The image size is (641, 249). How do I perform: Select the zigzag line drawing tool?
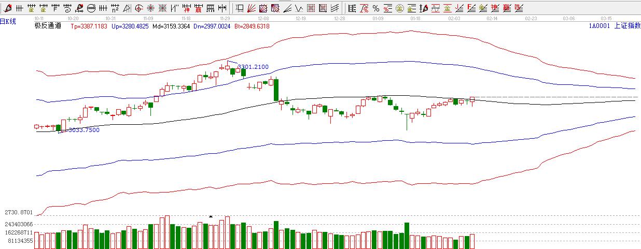(x=299, y=8)
